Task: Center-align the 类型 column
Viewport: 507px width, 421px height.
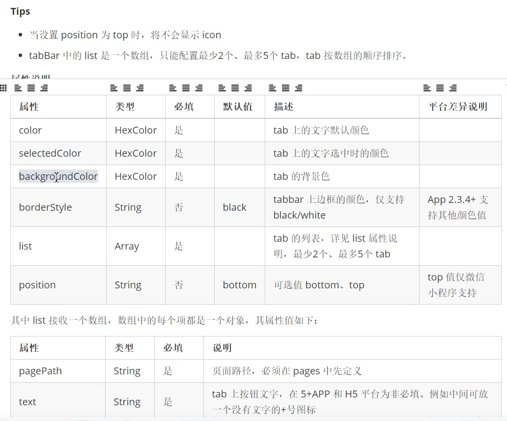Action: point(127,88)
